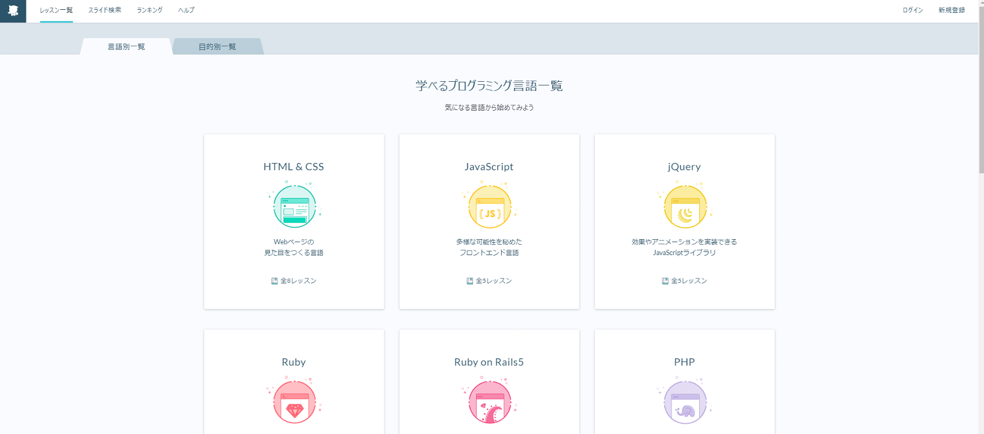984x434 pixels.
Task: Open the スライド検索 menu item
Action: (105, 10)
